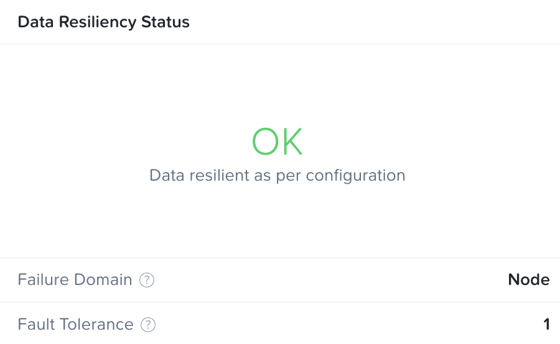Screen dimensions: 560x344
Task: Open the Fault Tolerance help icon
Action: click(148, 325)
